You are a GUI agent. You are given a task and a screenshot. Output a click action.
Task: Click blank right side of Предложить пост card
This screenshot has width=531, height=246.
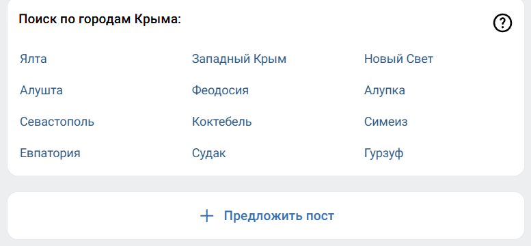(x=440, y=216)
